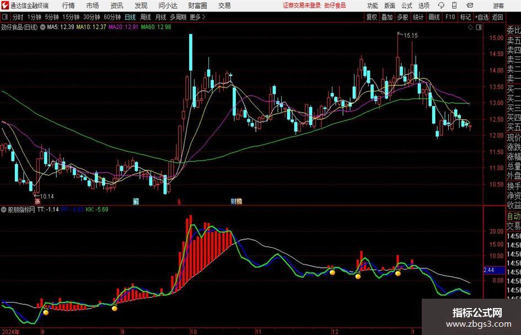The image size is (521, 335).
Task: Click the month 10 time axis marker
Action: pos(194,332)
